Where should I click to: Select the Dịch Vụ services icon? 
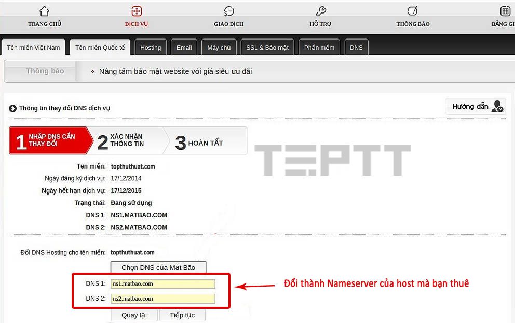pyautogui.click(x=137, y=11)
